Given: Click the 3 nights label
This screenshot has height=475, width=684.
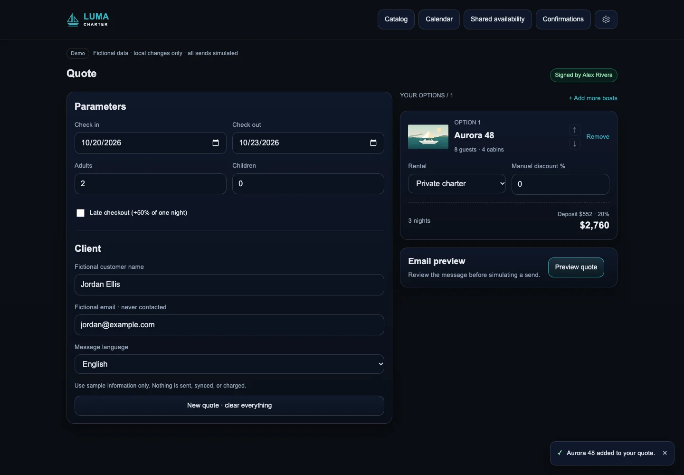Looking at the screenshot, I should point(419,221).
